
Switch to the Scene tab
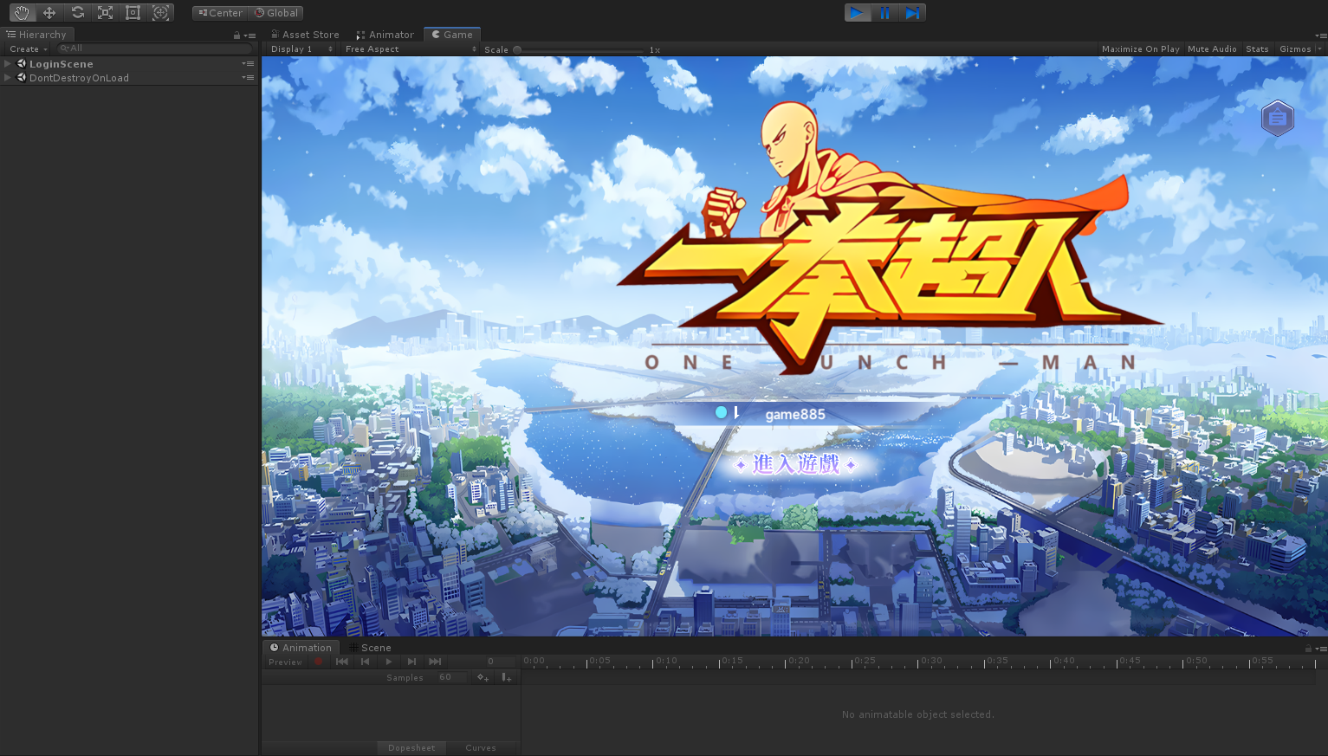(x=375, y=648)
